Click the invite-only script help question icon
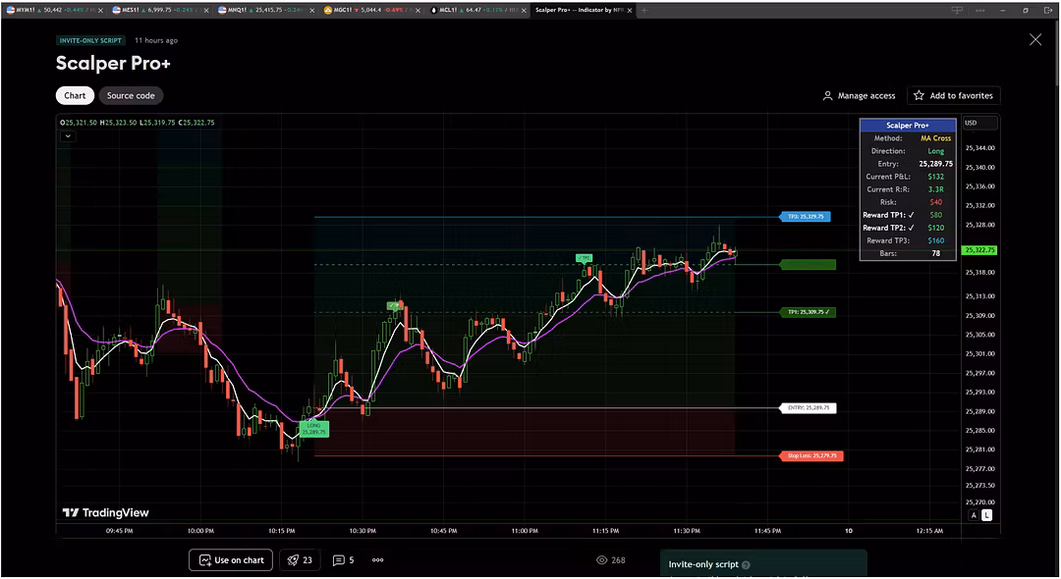 pyautogui.click(x=746, y=565)
